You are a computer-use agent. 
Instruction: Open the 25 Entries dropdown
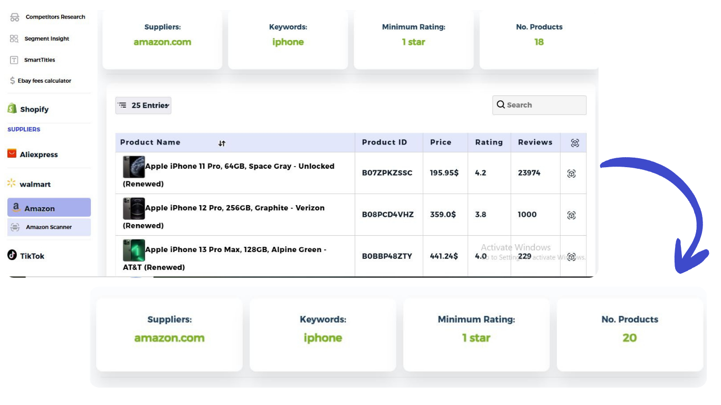(x=143, y=105)
